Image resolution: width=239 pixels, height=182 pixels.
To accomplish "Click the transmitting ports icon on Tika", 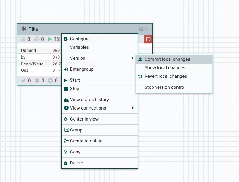I will 23,39.
